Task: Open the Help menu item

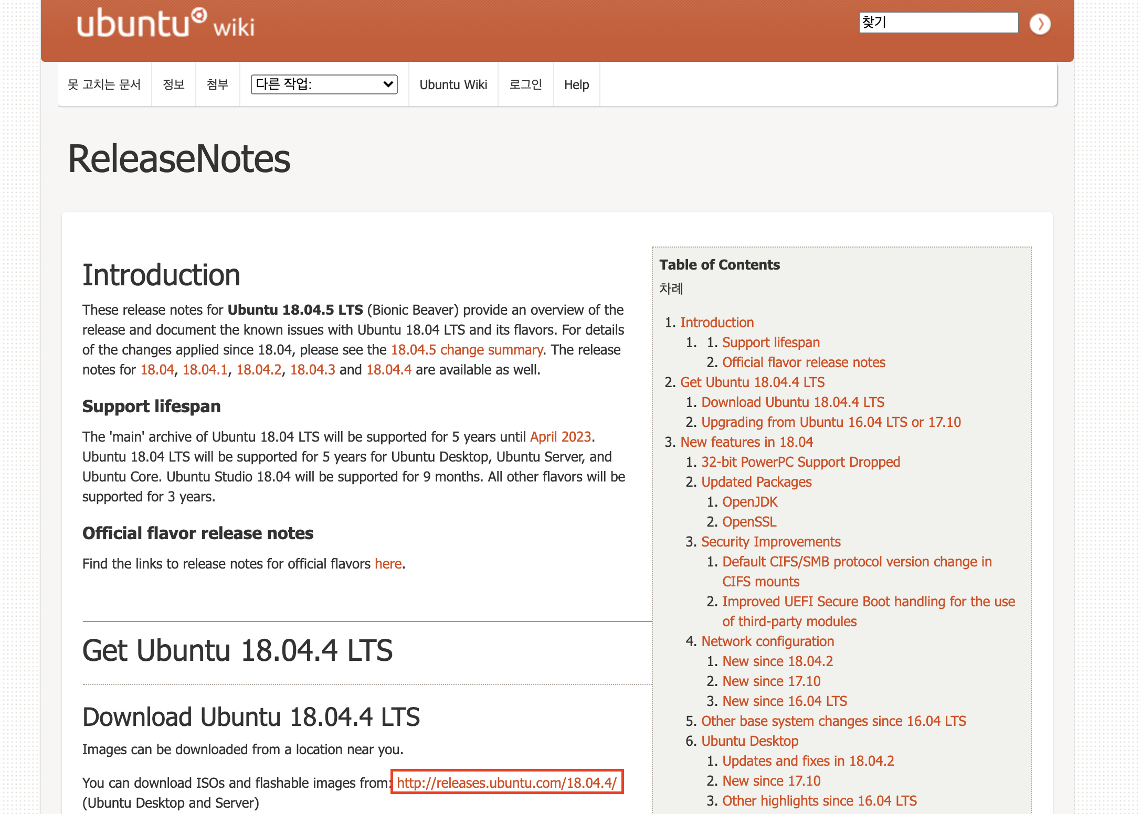Action: click(576, 84)
